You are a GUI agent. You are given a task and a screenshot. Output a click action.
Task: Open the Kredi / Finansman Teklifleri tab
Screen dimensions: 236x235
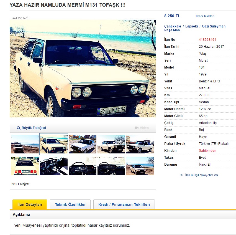point(124,204)
